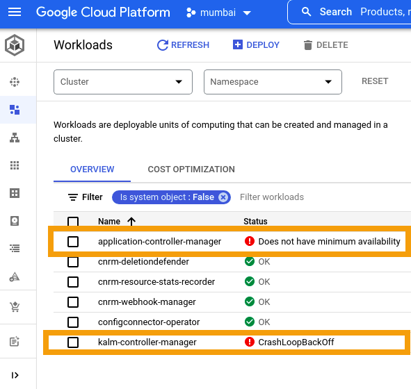Open Clusters in the sidebar
The width and height of the screenshot is (411, 389).
(15, 82)
